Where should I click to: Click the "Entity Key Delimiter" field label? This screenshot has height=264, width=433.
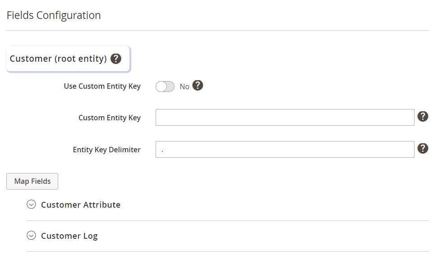[x=107, y=150]
